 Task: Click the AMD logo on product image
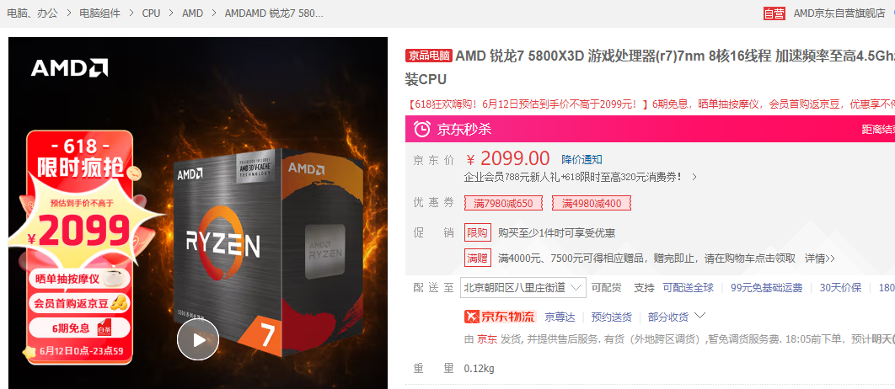tap(69, 68)
